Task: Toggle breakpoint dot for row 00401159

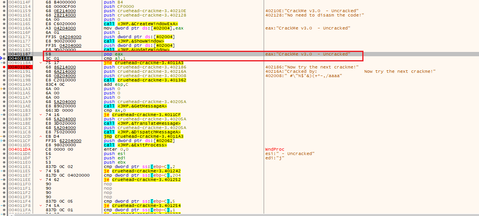Action: tap(4, 11)
